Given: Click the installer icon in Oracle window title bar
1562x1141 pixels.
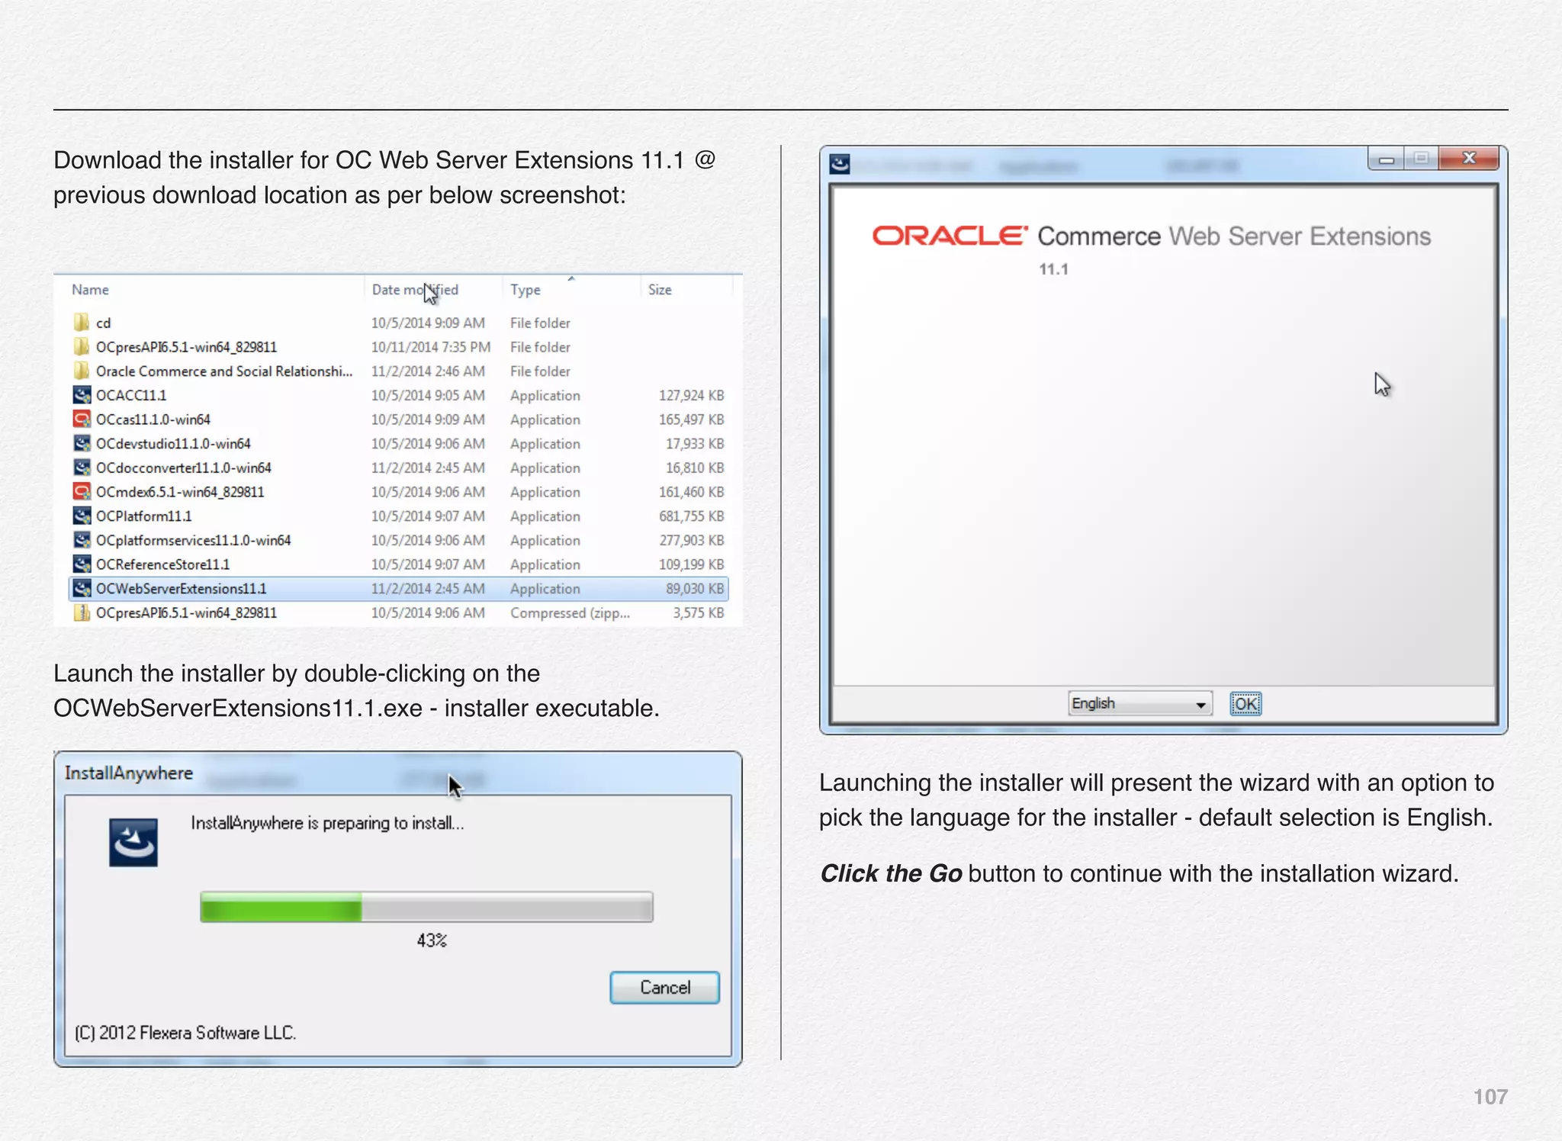Looking at the screenshot, I should pos(840,164).
